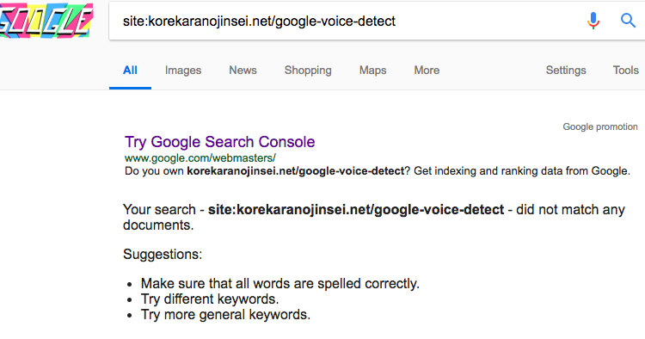Click the 'Try more general keywords' suggestion

pyautogui.click(x=225, y=315)
